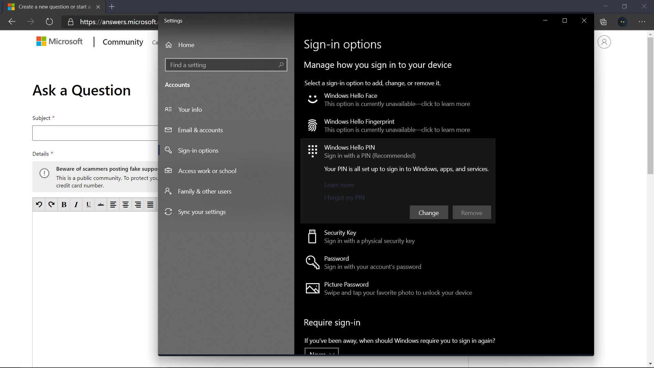
Task: Click the scam warning exclamation icon
Action: point(44,173)
